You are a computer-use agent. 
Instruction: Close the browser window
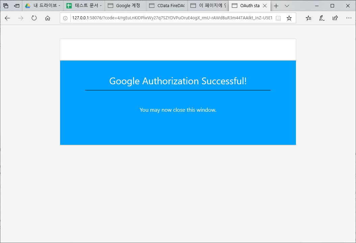pyautogui.click(x=348, y=6)
